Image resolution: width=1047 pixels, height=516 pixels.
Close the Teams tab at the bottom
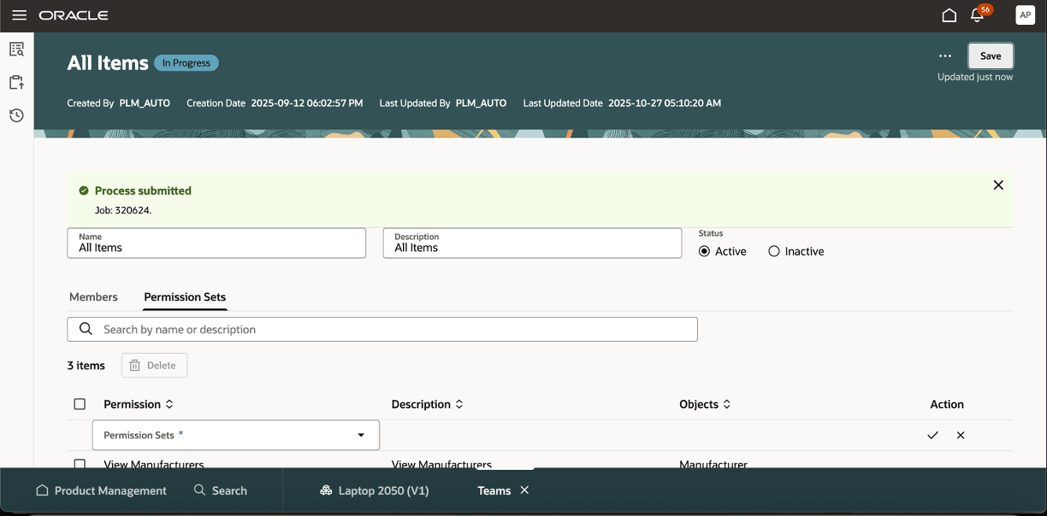pyautogui.click(x=524, y=490)
